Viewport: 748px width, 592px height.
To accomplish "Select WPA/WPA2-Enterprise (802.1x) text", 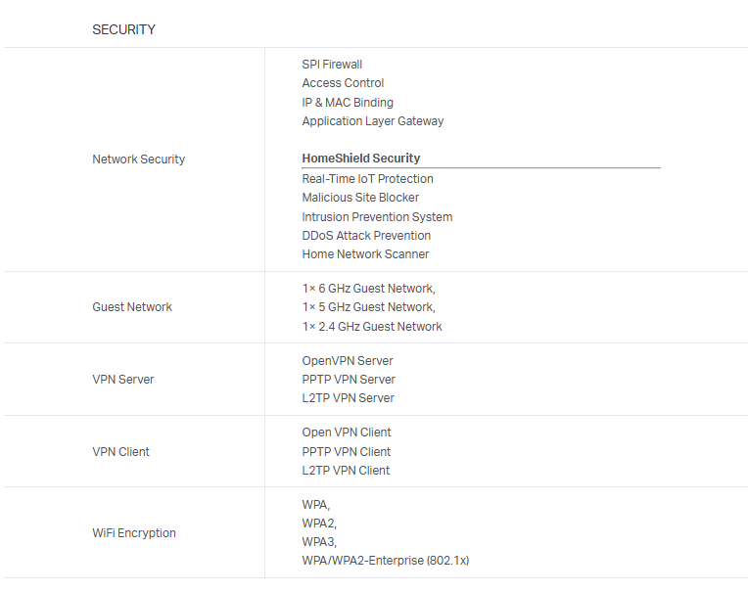I will (x=386, y=561).
